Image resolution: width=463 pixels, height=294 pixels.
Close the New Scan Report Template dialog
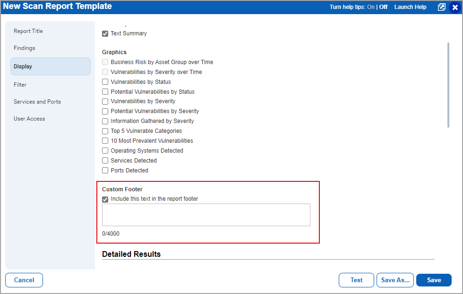(x=454, y=7)
